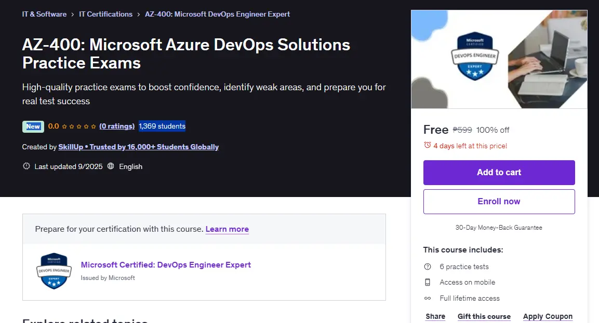Click the course preview thumbnail image

click(499, 59)
